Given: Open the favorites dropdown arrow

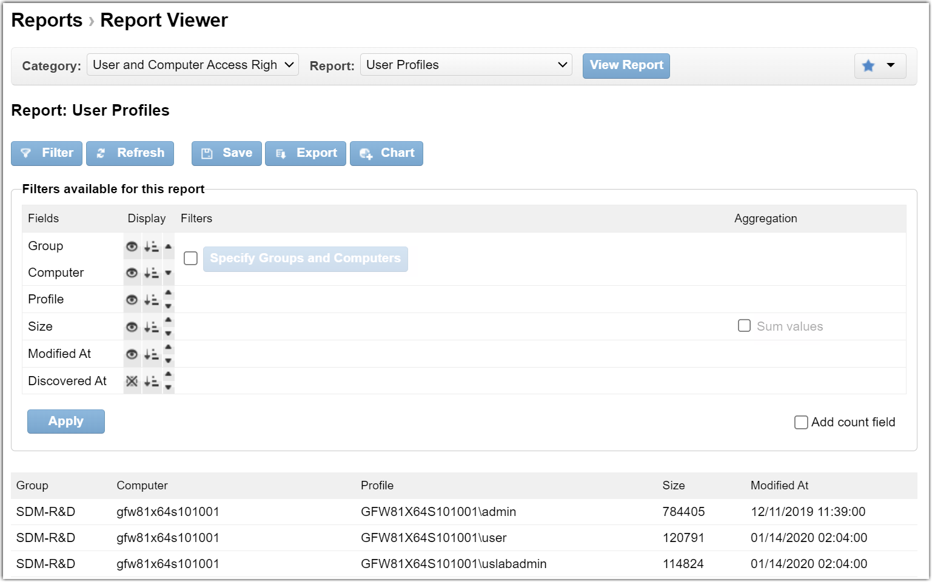Looking at the screenshot, I should tap(891, 65).
